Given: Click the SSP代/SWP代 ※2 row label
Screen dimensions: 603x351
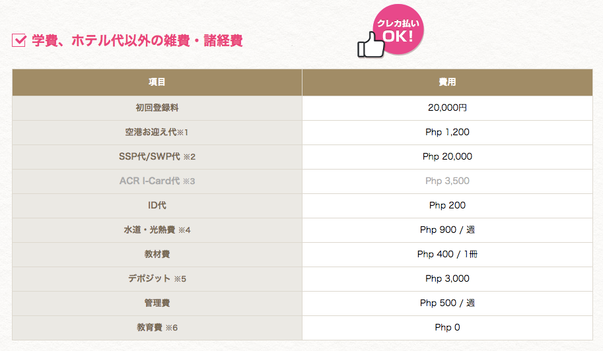Looking at the screenshot, I should pyautogui.click(x=157, y=156).
